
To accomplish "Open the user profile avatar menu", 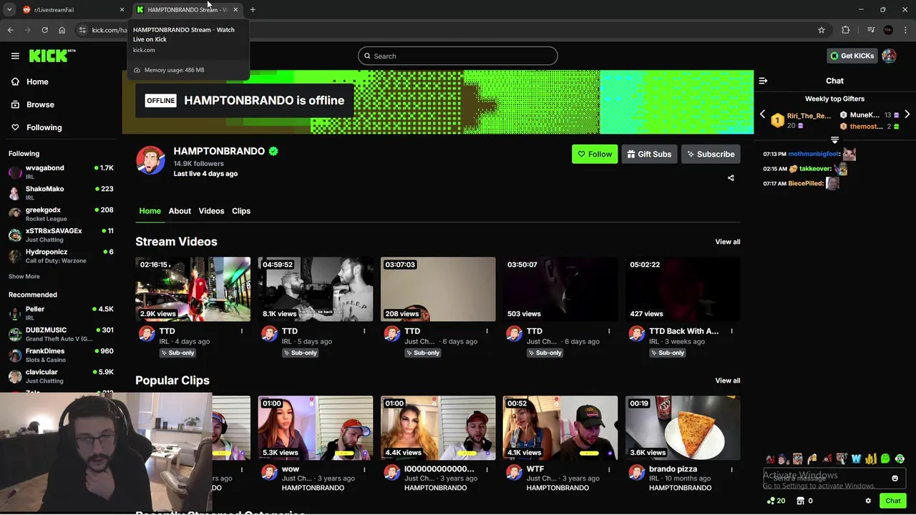I will [x=889, y=56].
